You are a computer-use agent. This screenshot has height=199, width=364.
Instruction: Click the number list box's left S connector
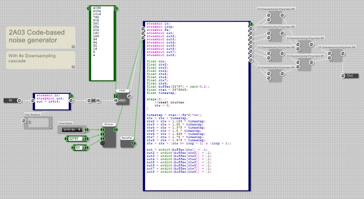point(89,9)
